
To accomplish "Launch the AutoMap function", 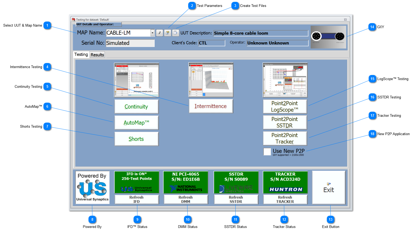I will click(x=136, y=123).
